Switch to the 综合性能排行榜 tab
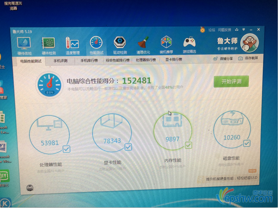This screenshot has width=278, height=208. coord(118,60)
